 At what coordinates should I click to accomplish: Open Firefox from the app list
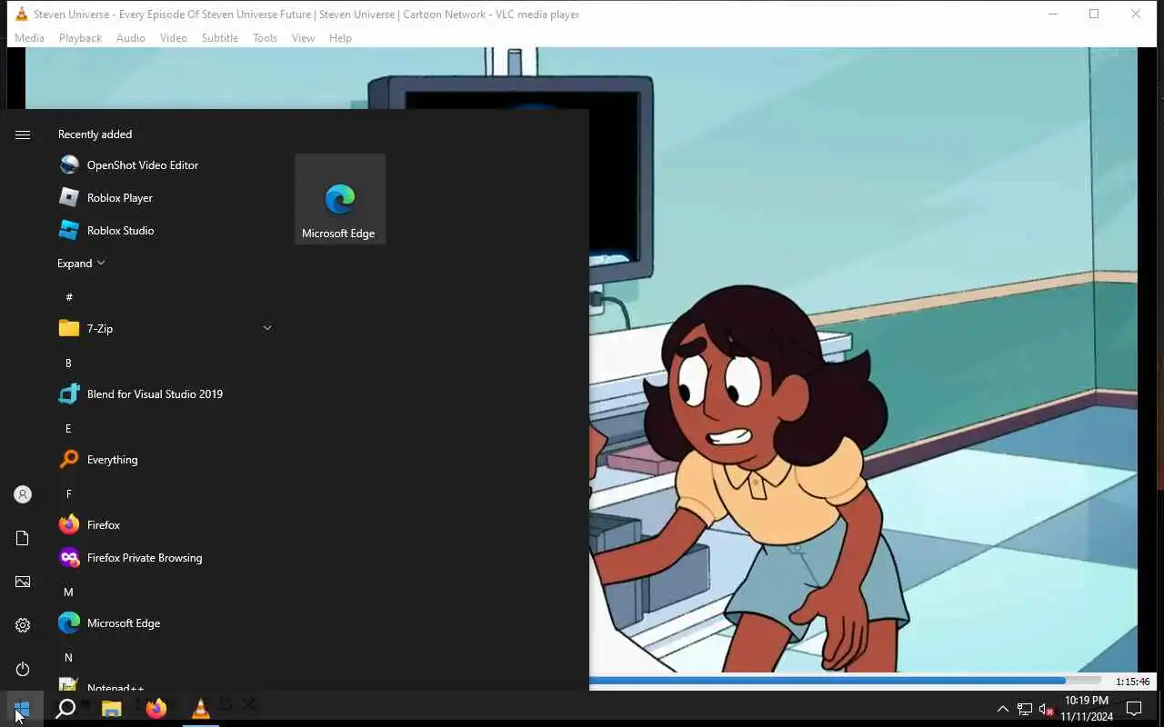pos(164,525)
